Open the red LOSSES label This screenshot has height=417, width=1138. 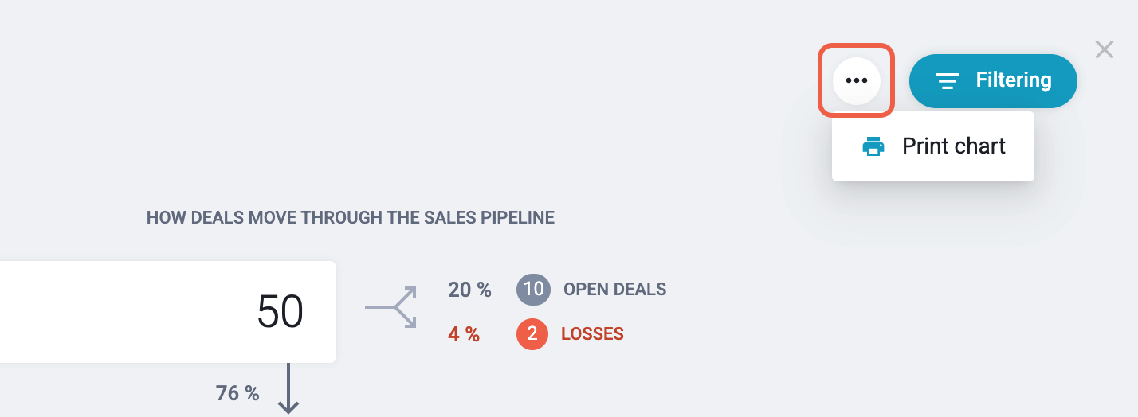pos(592,334)
